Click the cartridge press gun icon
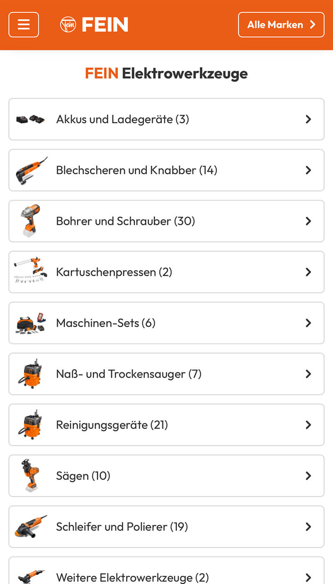 (30, 272)
